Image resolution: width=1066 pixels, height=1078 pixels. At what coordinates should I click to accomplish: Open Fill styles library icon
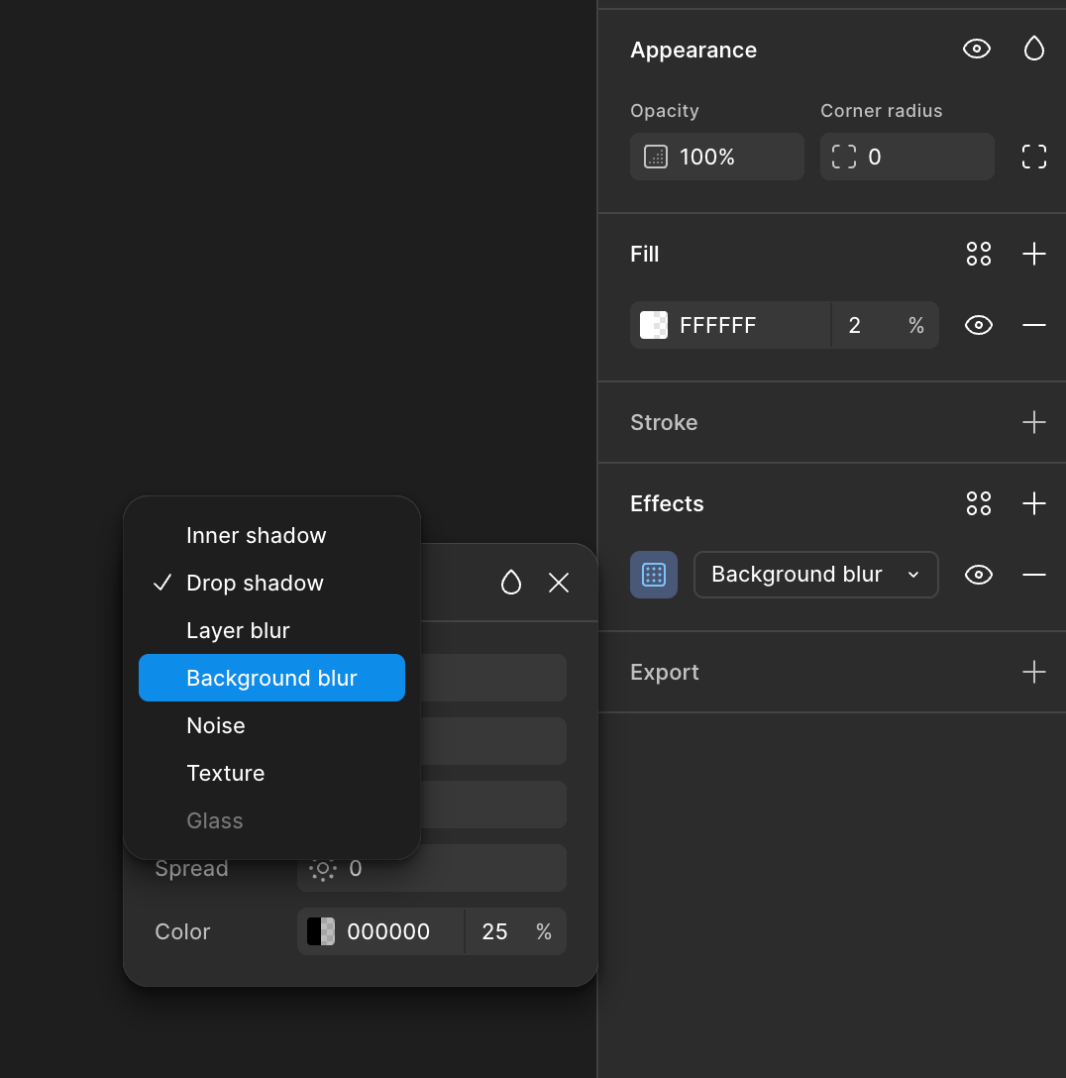click(978, 254)
